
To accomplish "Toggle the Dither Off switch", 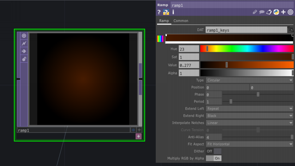I will (x=214, y=151).
